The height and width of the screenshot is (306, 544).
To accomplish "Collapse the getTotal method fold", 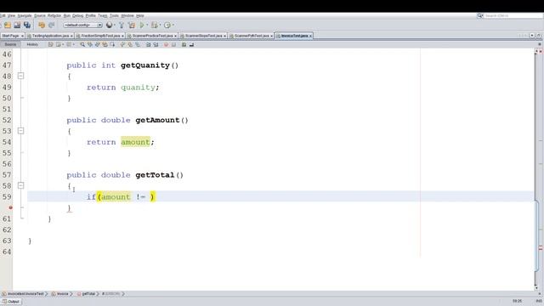I will coord(20,185).
